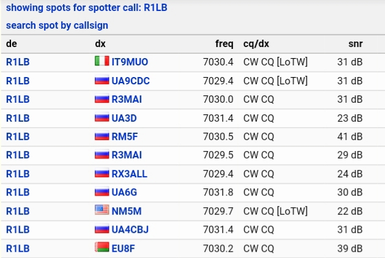Click the Russian flag next to UA9CDC
The image size is (385, 258).
(102, 80)
